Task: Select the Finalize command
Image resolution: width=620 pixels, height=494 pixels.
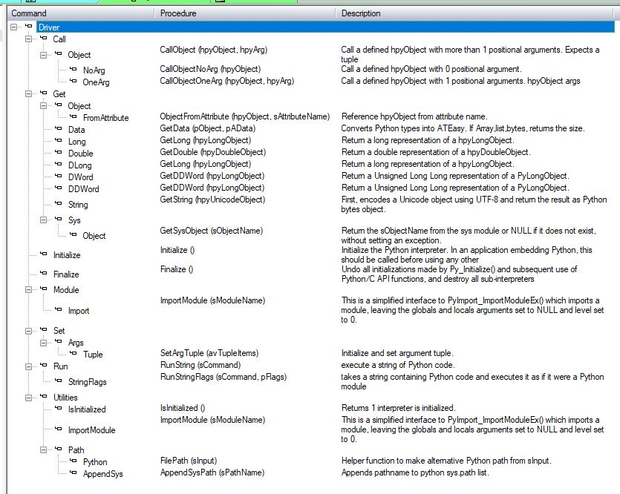Action: pyautogui.click(x=66, y=274)
